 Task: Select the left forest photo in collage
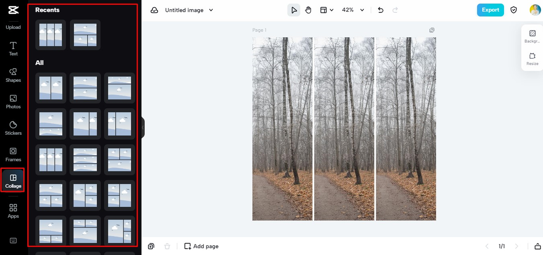point(283,129)
